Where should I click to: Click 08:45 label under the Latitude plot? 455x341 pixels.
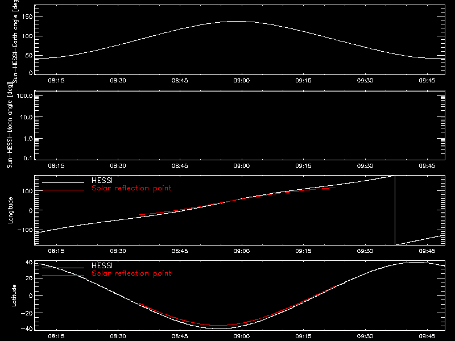tap(180, 336)
